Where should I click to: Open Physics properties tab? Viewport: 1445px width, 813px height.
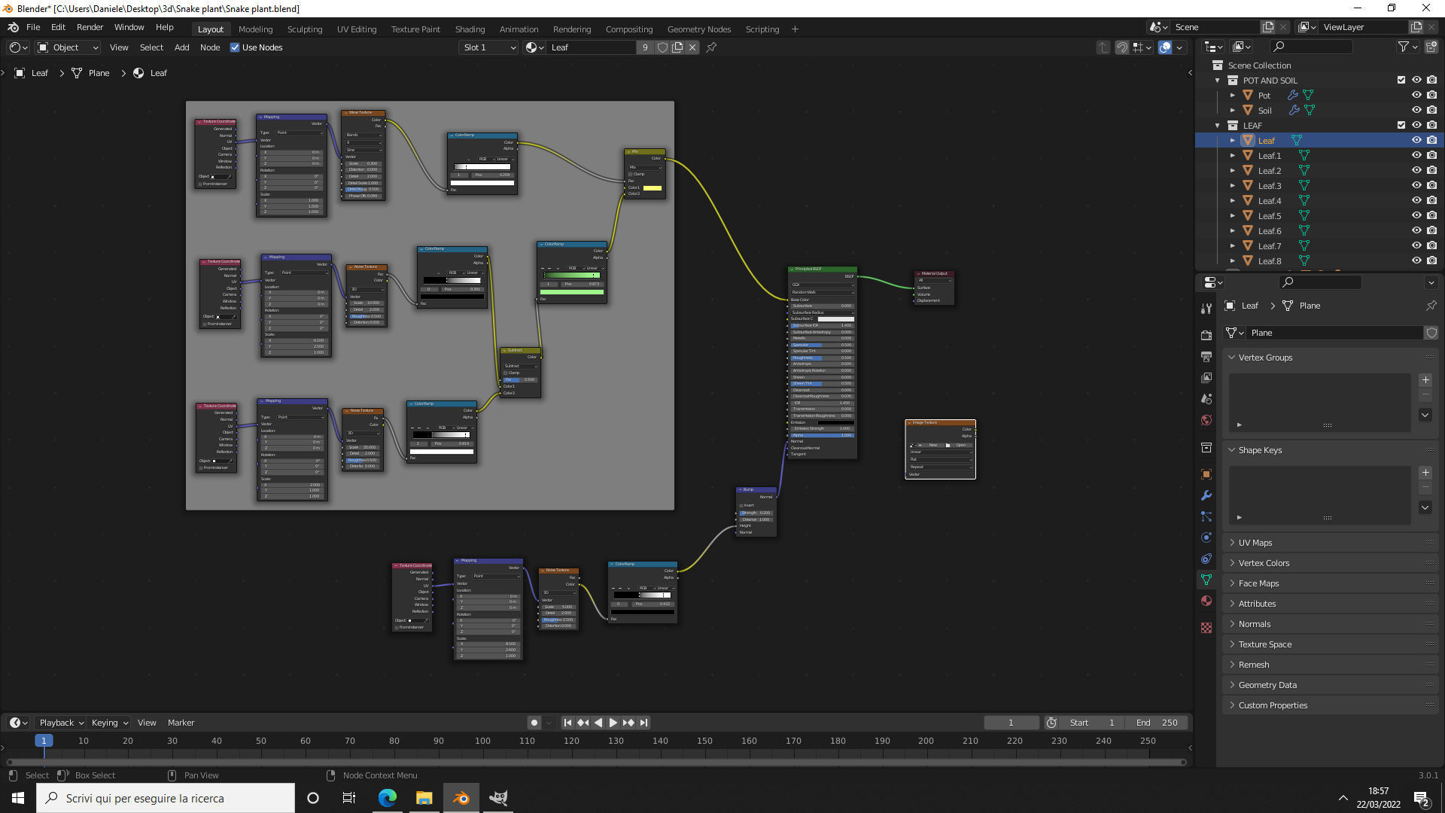pyautogui.click(x=1206, y=537)
